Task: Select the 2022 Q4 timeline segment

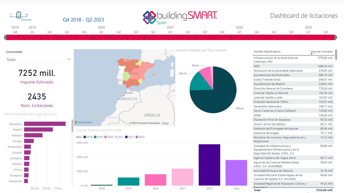Action: coord(291,37)
